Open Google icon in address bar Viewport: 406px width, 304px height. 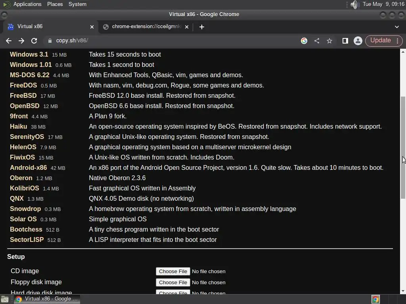304,41
